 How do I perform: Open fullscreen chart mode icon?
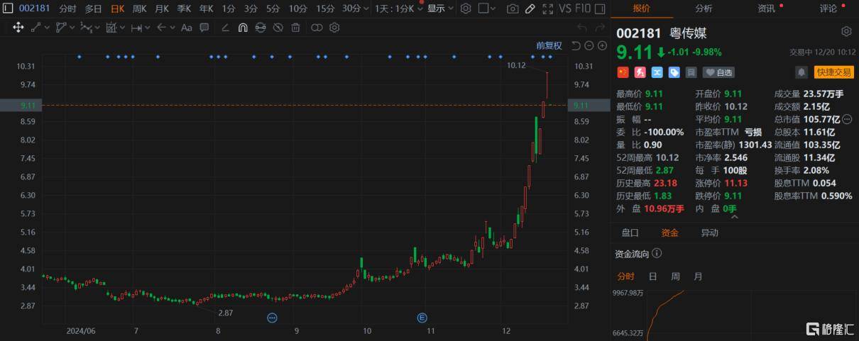click(547, 9)
